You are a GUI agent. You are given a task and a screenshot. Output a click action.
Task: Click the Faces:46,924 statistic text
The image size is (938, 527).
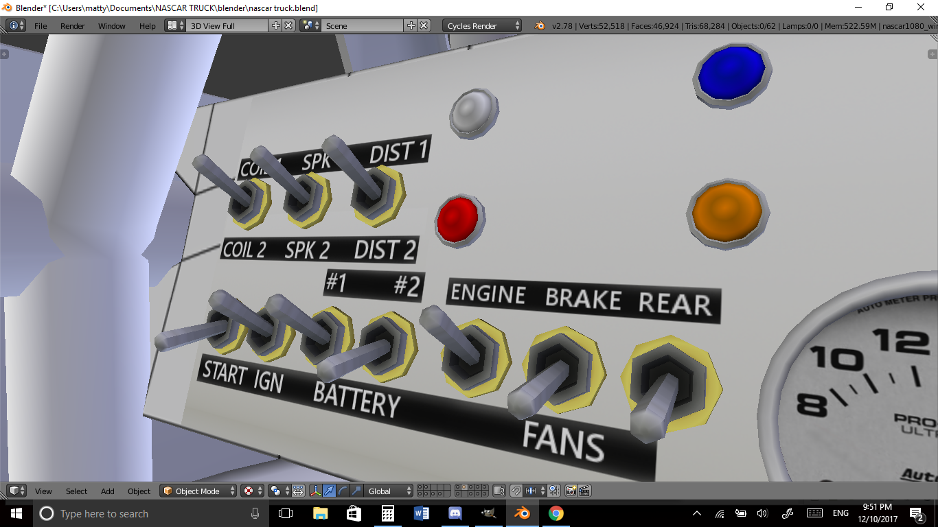pos(654,26)
